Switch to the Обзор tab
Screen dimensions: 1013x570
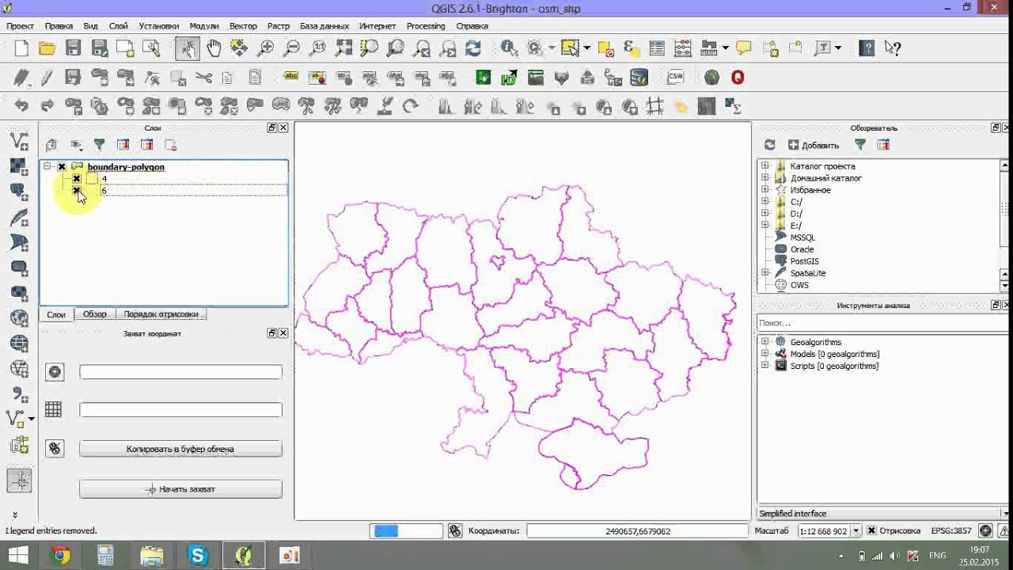pyautogui.click(x=94, y=314)
